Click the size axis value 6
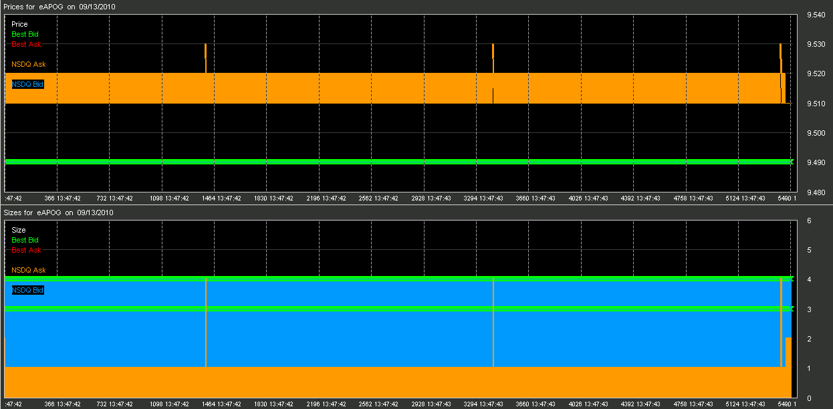Image resolution: width=833 pixels, height=409 pixels. (x=809, y=221)
